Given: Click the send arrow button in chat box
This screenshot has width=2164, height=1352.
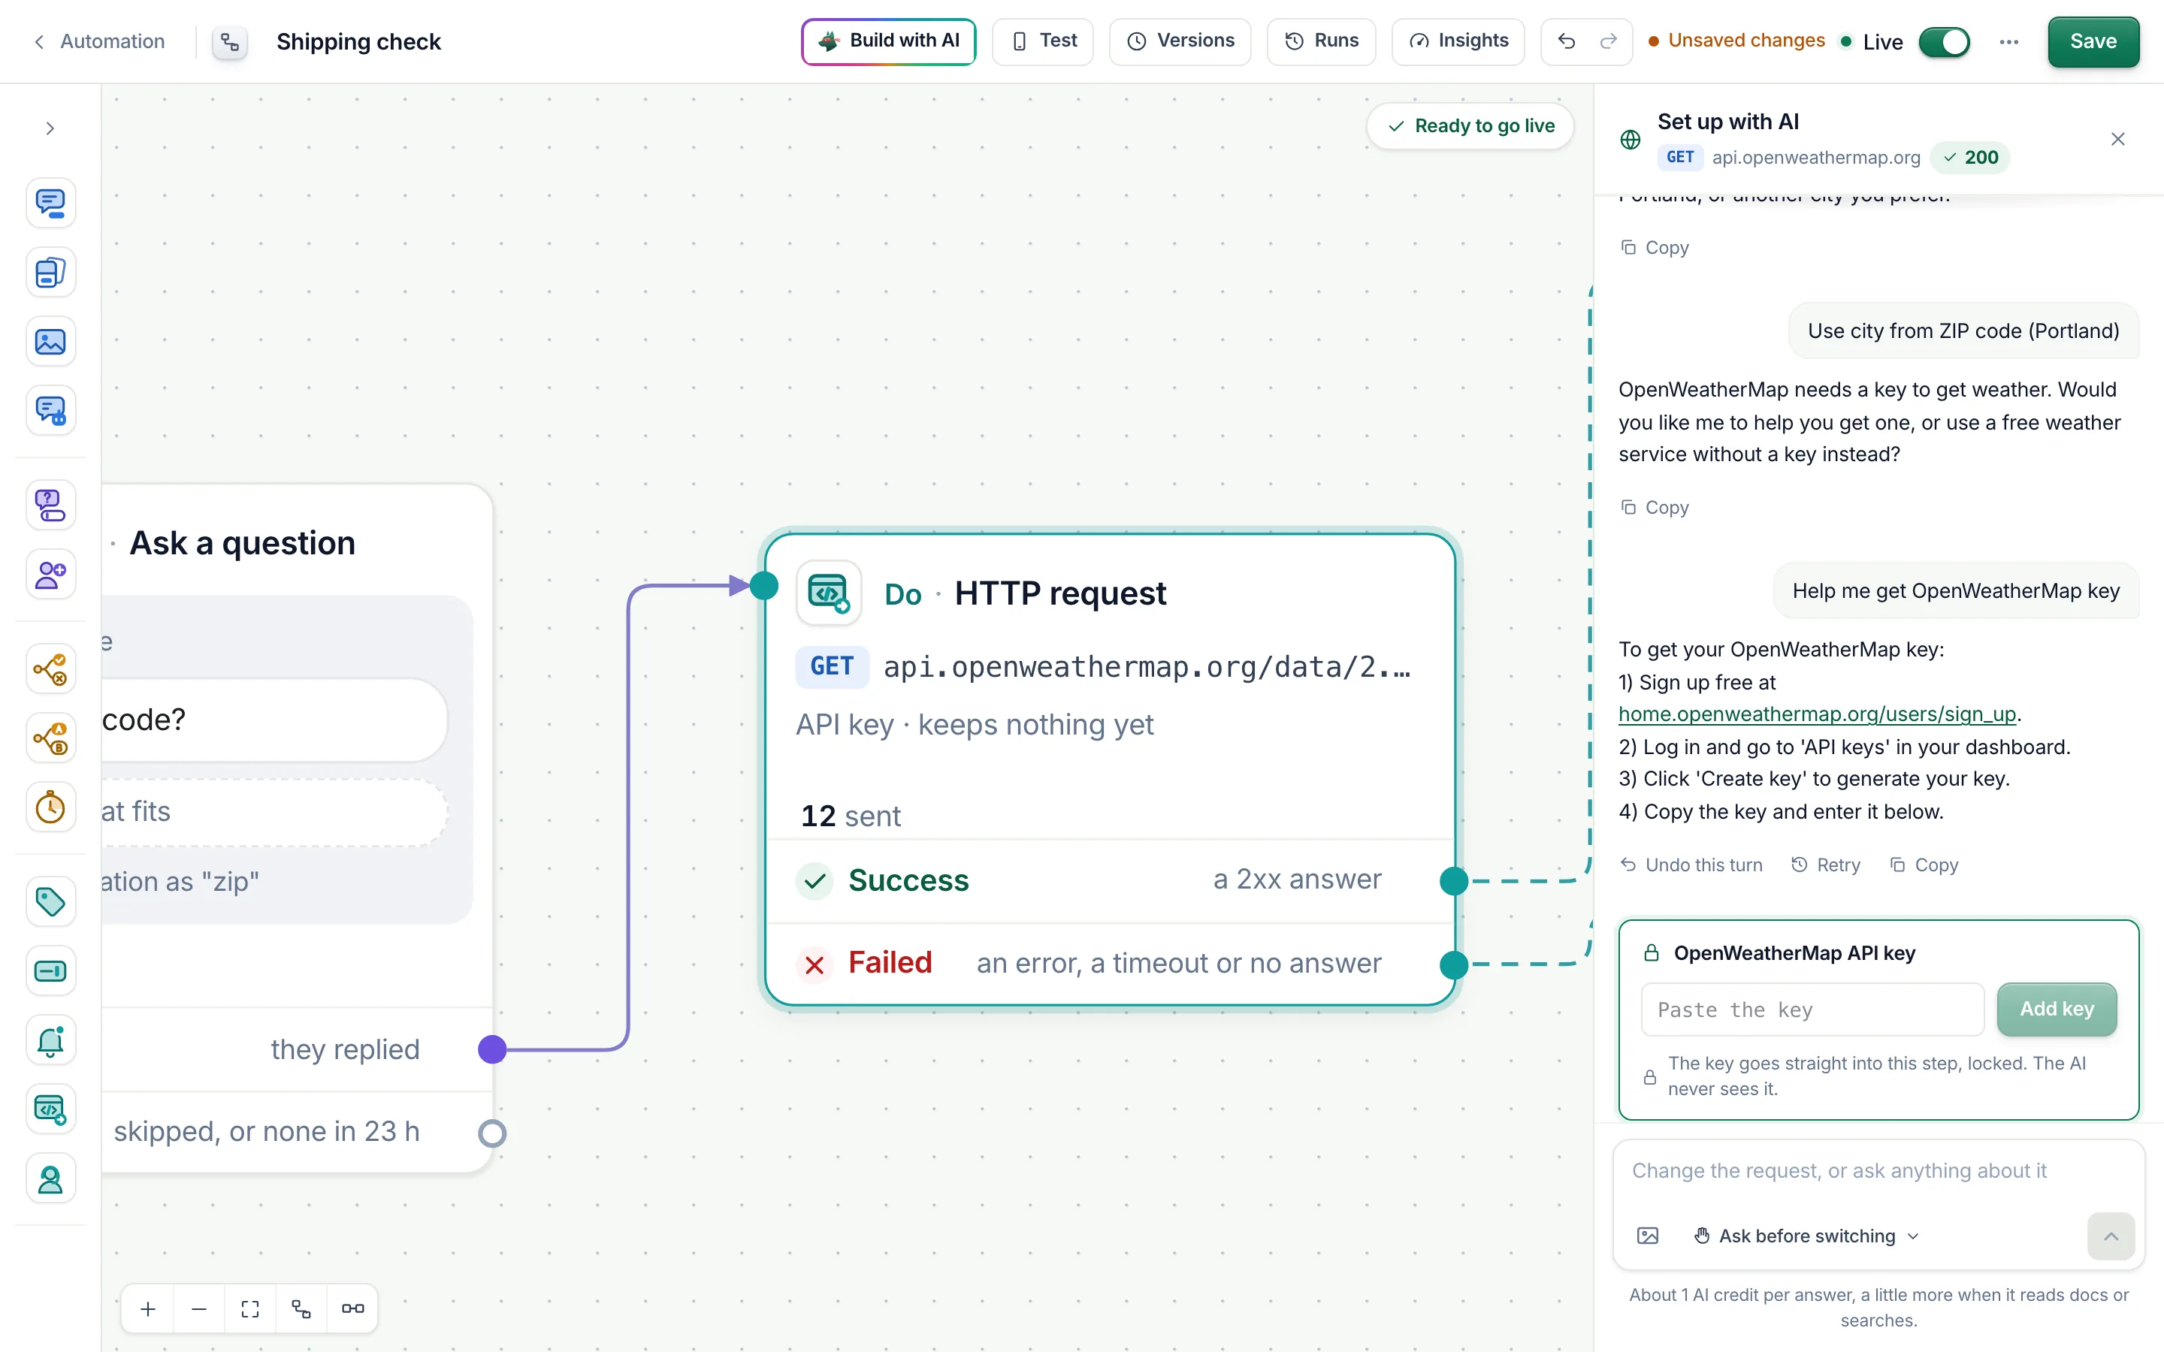Looking at the screenshot, I should 2111,1236.
